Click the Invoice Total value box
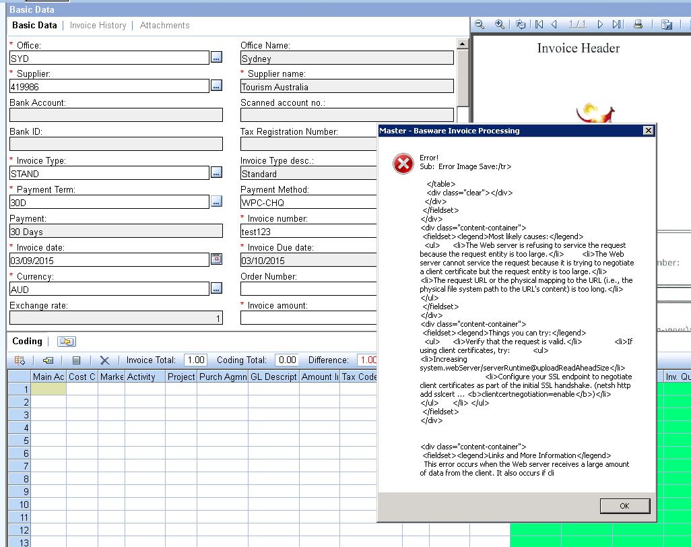 click(x=195, y=360)
